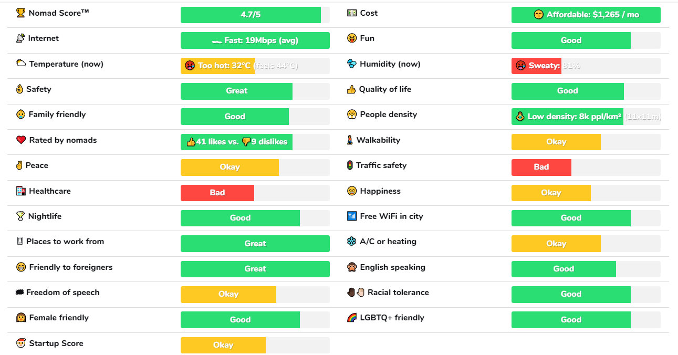
Task: Click the WiFi signal icon for Free WiFi
Action: point(352,216)
